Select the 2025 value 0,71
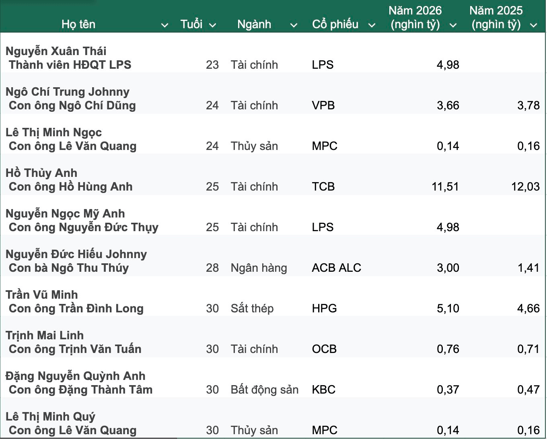This screenshot has height=439, width=547. tap(528, 349)
